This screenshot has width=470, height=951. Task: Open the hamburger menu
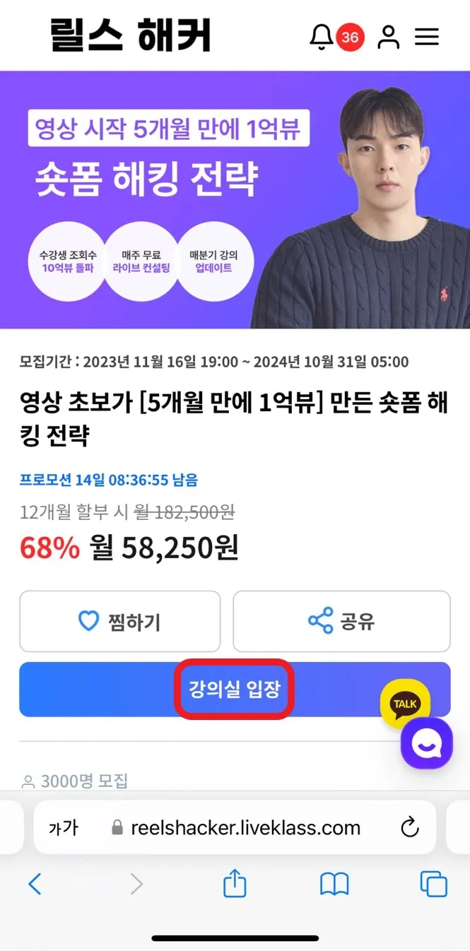coord(427,37)
